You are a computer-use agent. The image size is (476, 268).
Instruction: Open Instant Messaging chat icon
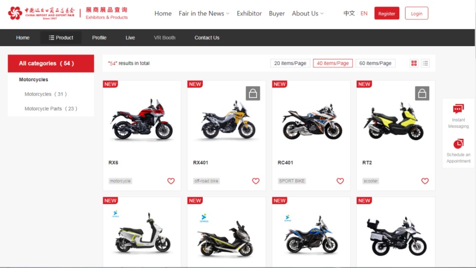(x=458, y=109)
